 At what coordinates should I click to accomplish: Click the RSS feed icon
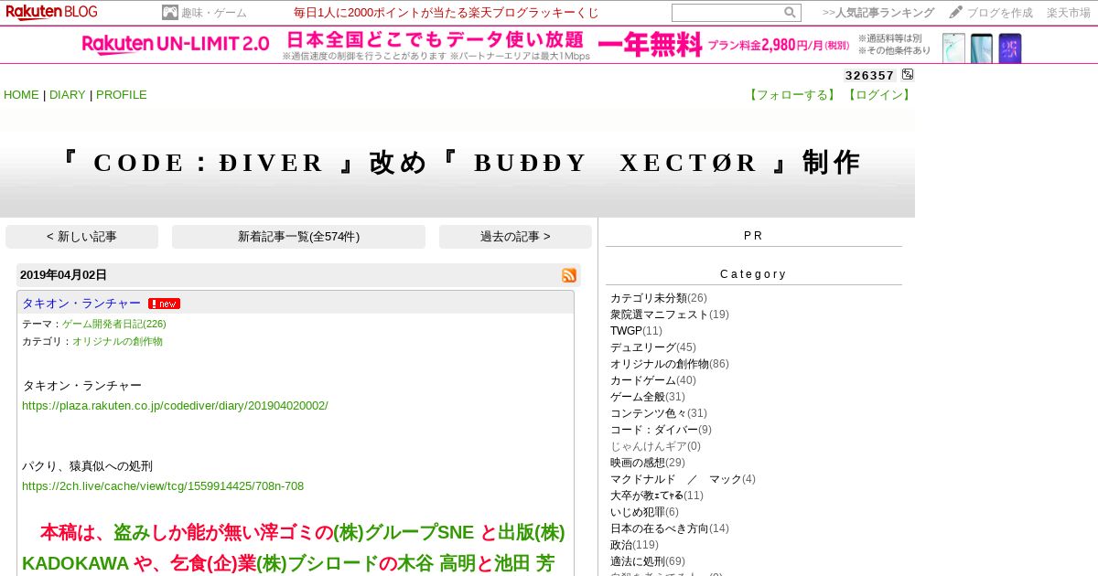[569, 275]
